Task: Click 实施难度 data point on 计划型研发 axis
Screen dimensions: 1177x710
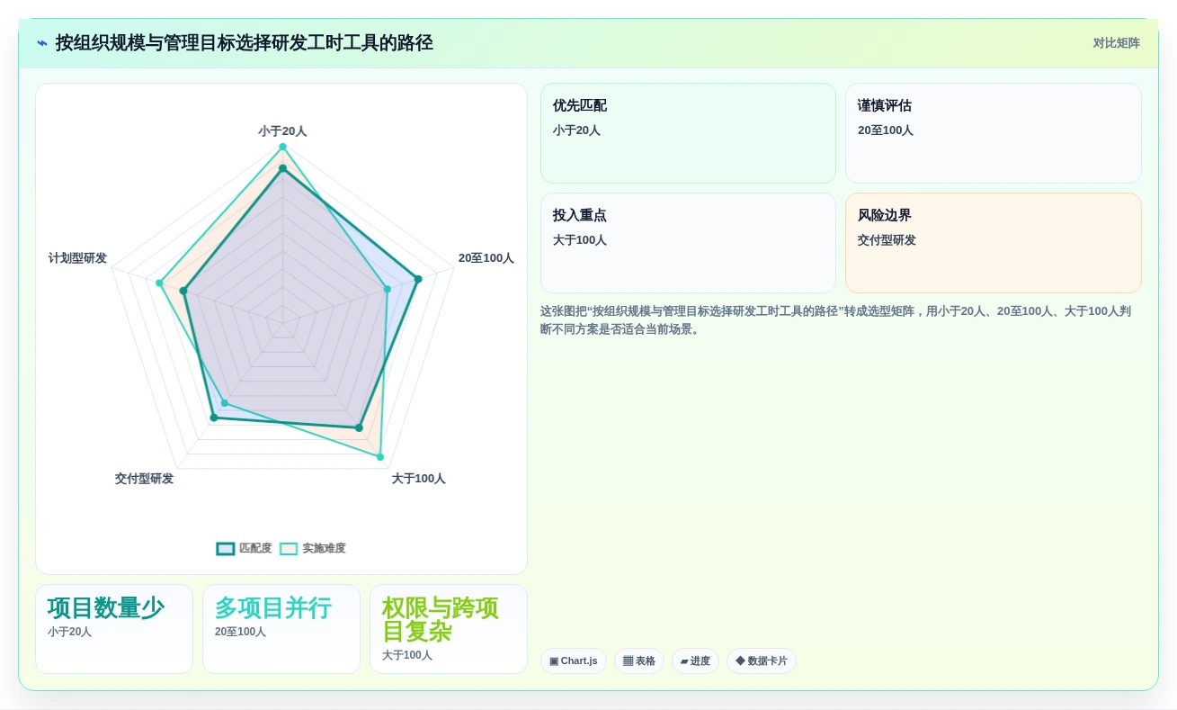Action: [x=159, y=283]
